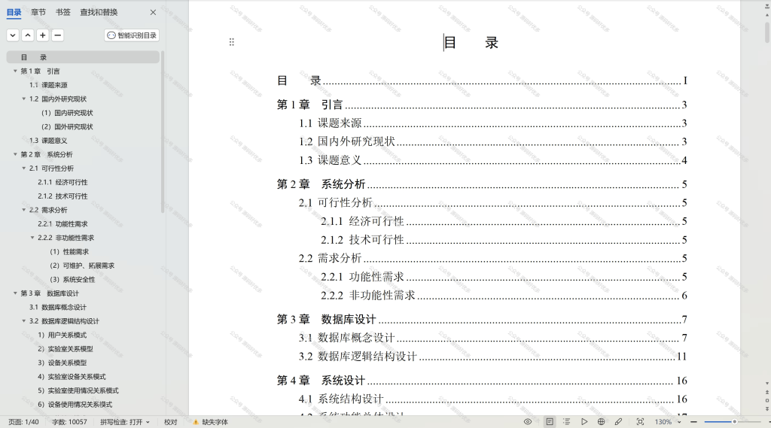771x428 pixels.
Task: Click the fit-to-page fullscreen icon
Action: click(x=640, y=422)
